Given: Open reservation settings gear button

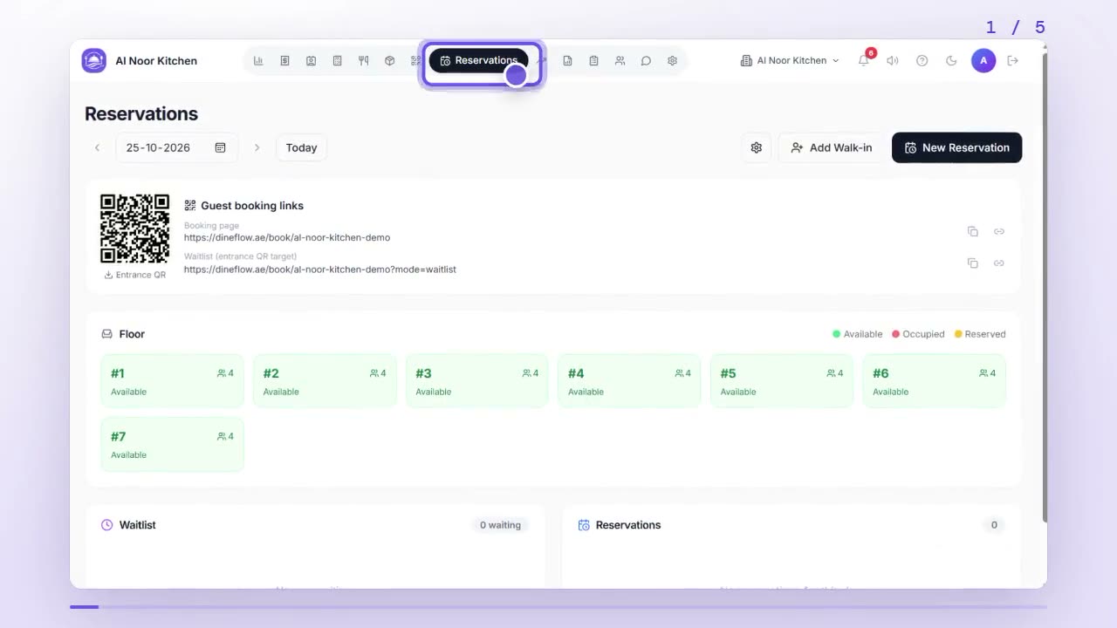Looking at the screenshot, I should click(757, 147).
